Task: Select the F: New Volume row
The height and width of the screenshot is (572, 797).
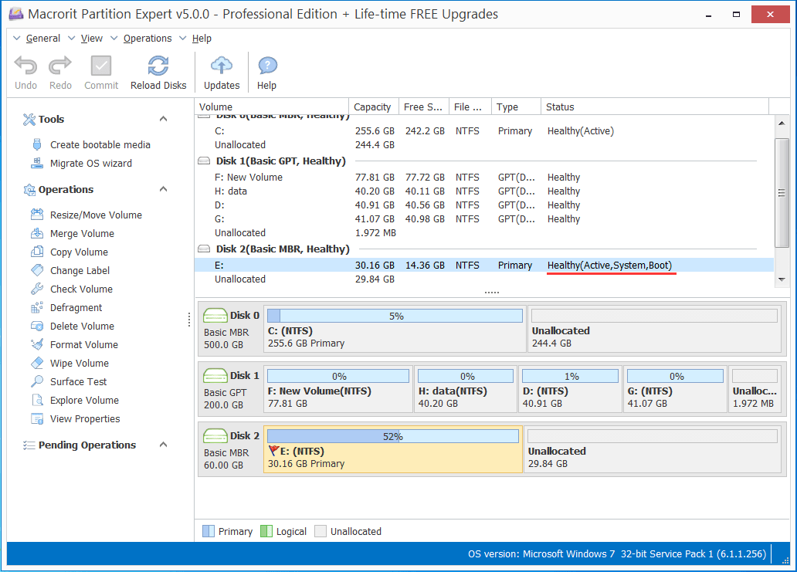Action: point(484,178)
